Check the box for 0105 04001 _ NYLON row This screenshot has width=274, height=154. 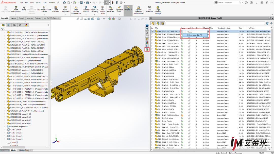[152, 43]
